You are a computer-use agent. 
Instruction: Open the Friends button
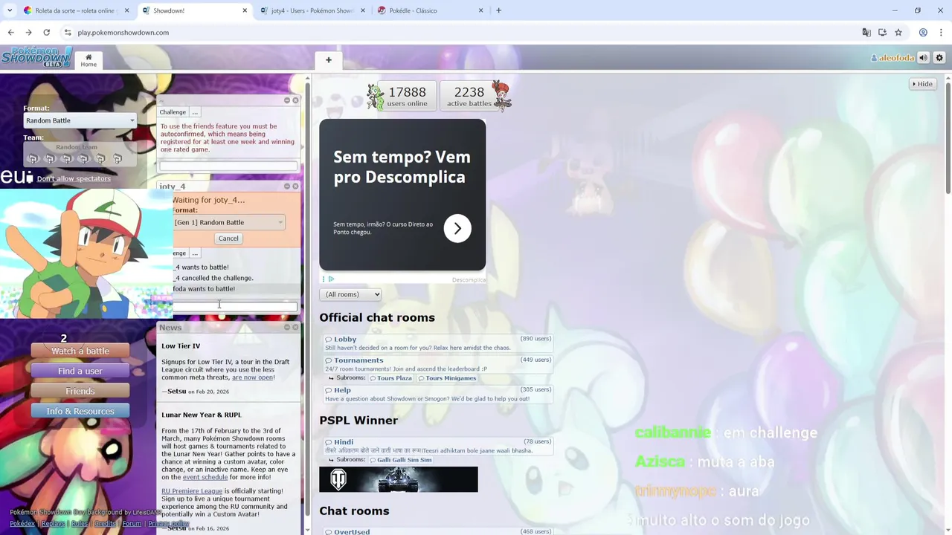pos(80,391)
